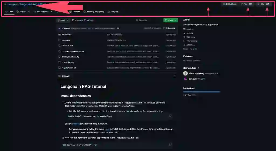This screenshot has height=151, width=276.
Task: Open williamagyapong contributor profile
Action: (x=196, y=73)
